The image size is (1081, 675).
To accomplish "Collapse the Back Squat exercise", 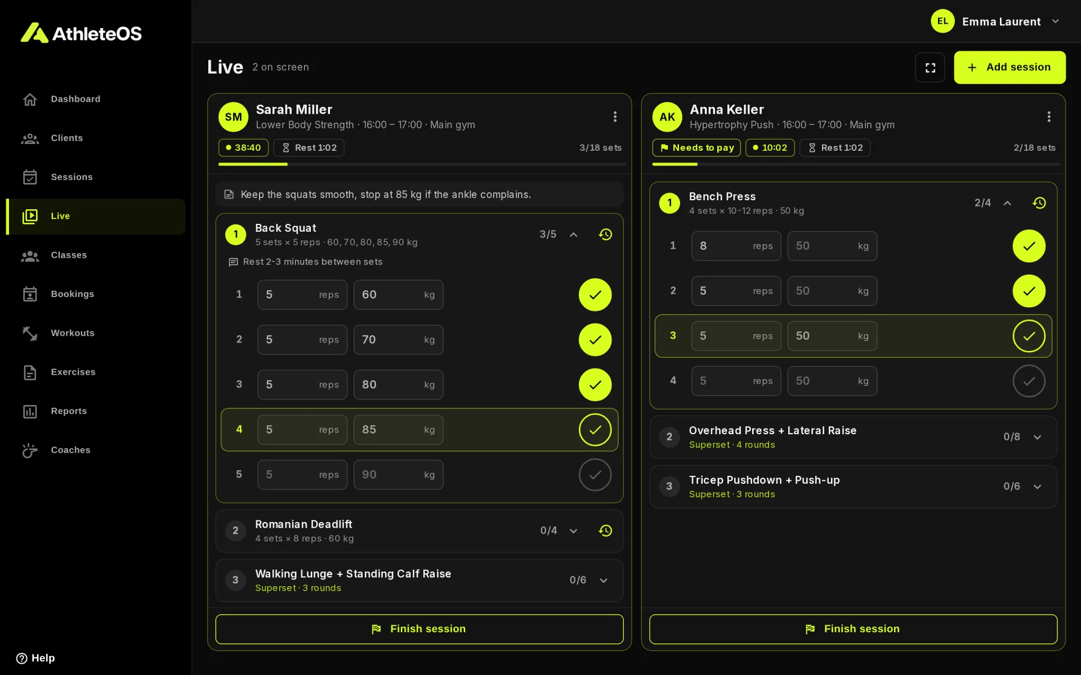I will (573, 235).
